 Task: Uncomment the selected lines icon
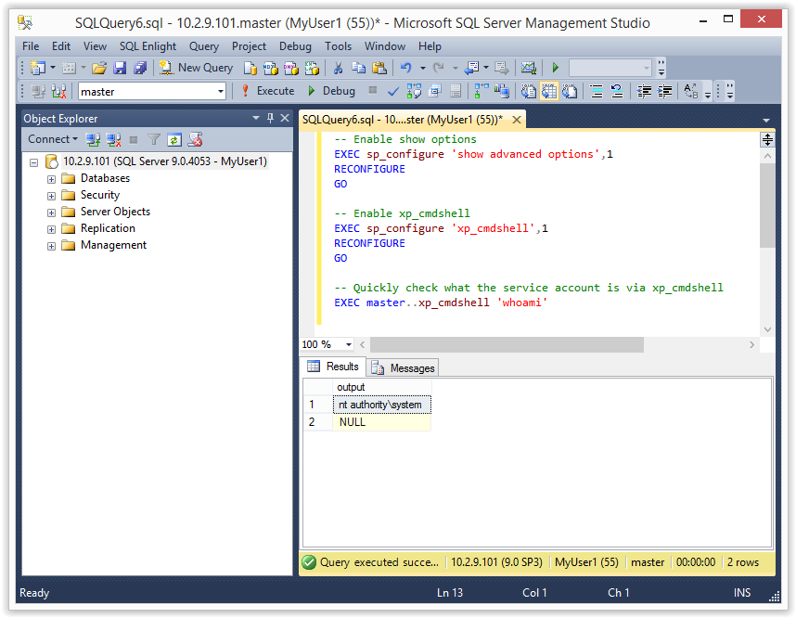[617, 92]
